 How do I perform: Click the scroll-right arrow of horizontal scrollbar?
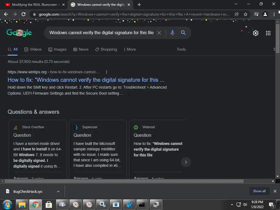coord(273,181)
